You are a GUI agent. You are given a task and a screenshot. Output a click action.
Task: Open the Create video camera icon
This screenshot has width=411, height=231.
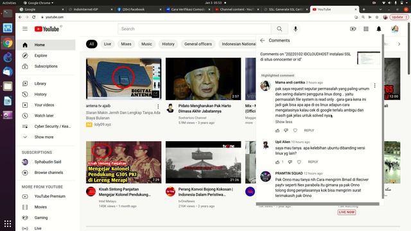(x=353, y=29)
